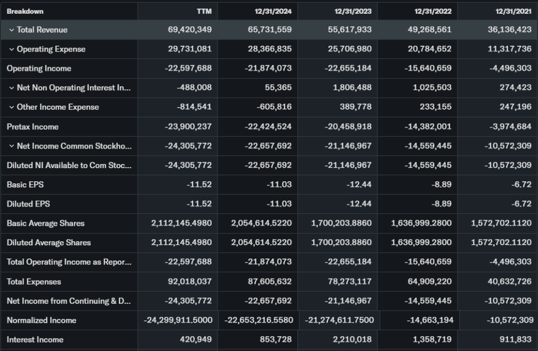This screenshot has width=538, height=351.
Task: Expand the Operating Expense row chevron
Action: tap(11, 49)
